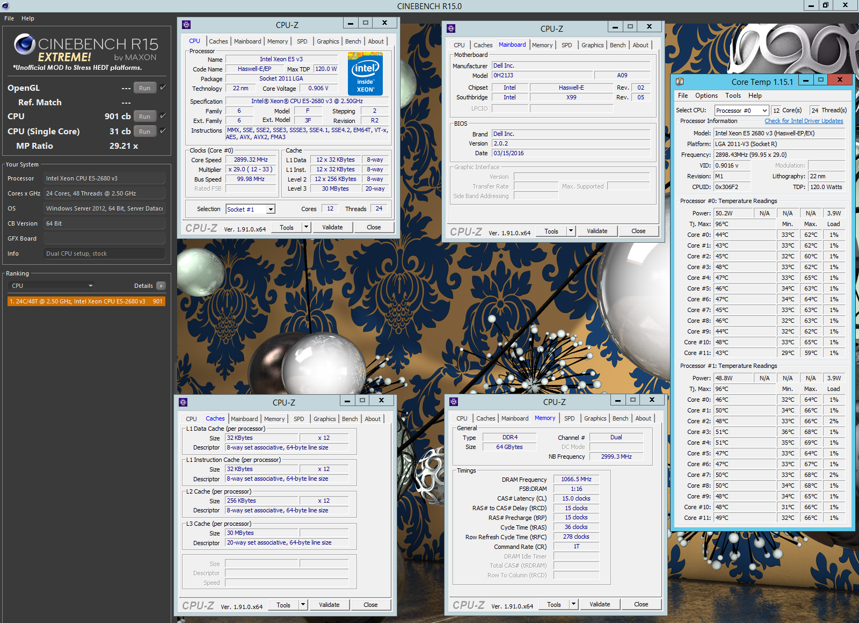The image size is (859, 623).
Task: Click the CPU-Z title bar icon in the Memory window
Action: pyautogui.click(x=454, y=402)
